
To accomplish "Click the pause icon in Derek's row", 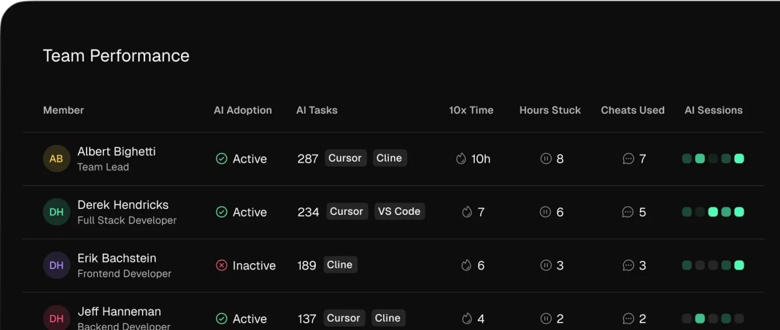I will coord(545,212).
